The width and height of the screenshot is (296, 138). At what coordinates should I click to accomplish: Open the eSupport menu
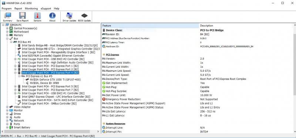[46, 9]
